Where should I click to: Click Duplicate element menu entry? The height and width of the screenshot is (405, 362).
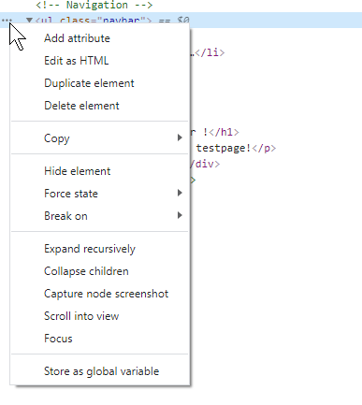click(x=100, y=83)
